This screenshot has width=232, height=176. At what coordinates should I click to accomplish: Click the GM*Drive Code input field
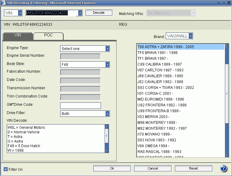(80, 105)
